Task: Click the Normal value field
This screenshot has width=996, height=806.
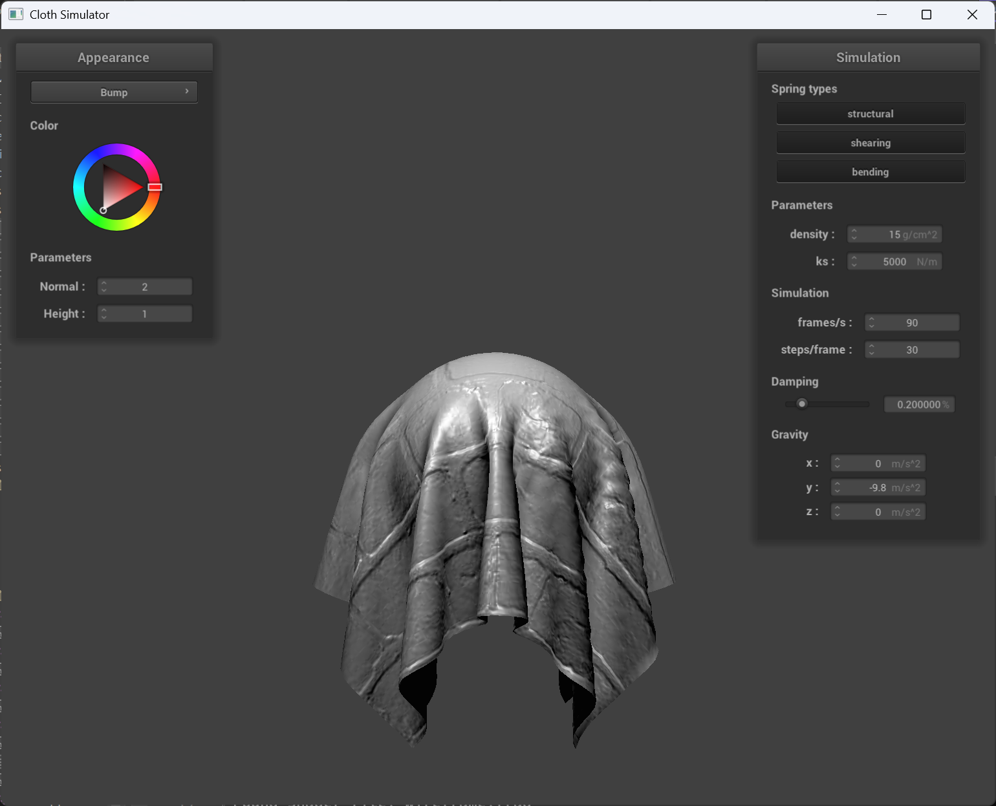Action: [x=144, y=286]
